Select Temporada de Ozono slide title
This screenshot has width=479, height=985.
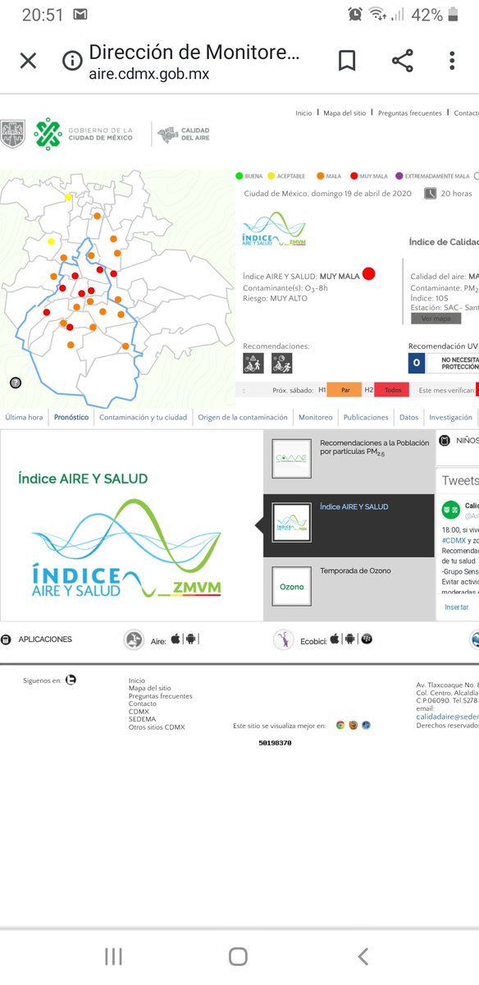click(355, 570)
